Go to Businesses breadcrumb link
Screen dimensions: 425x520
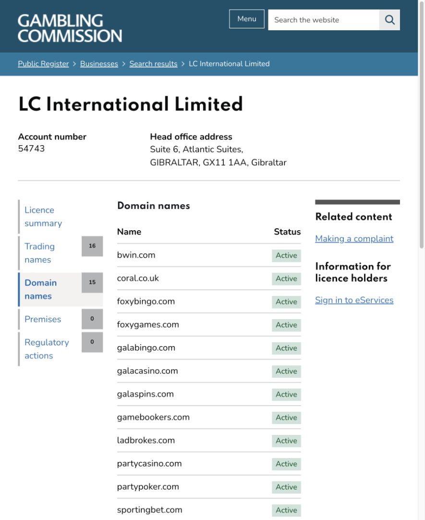tap(99, 63)
